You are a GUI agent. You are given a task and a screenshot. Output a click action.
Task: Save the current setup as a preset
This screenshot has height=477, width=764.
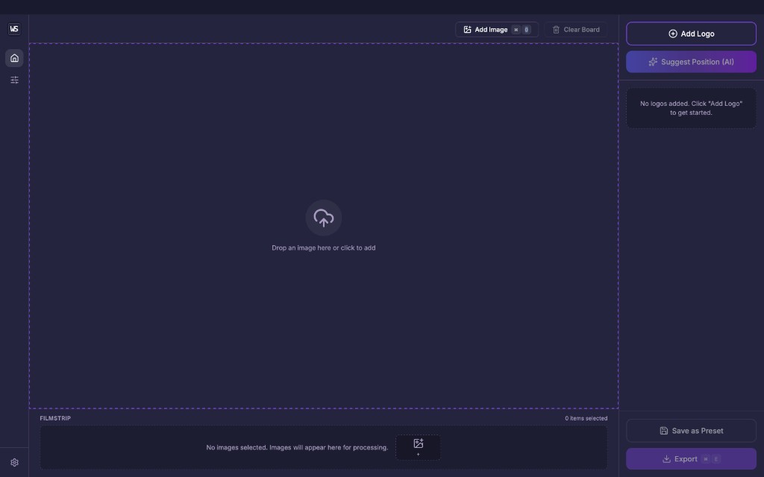(x=691, y=430)
